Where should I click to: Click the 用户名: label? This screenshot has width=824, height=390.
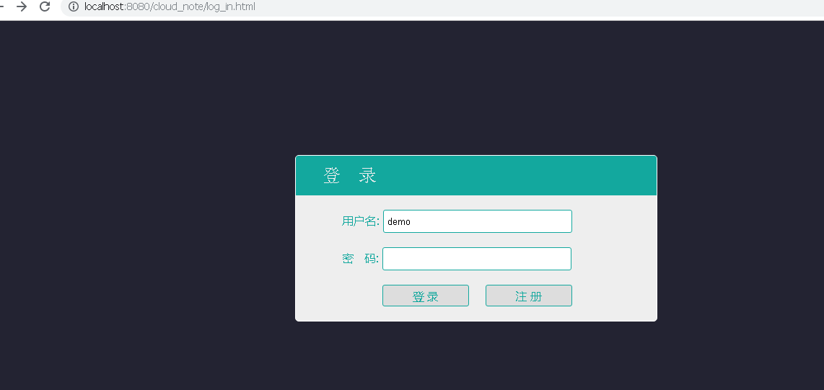(x=361, y=221)
